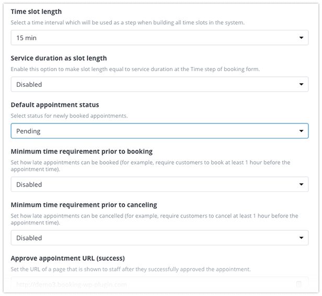Click the small icon inside the URL field

coord(299,284)
